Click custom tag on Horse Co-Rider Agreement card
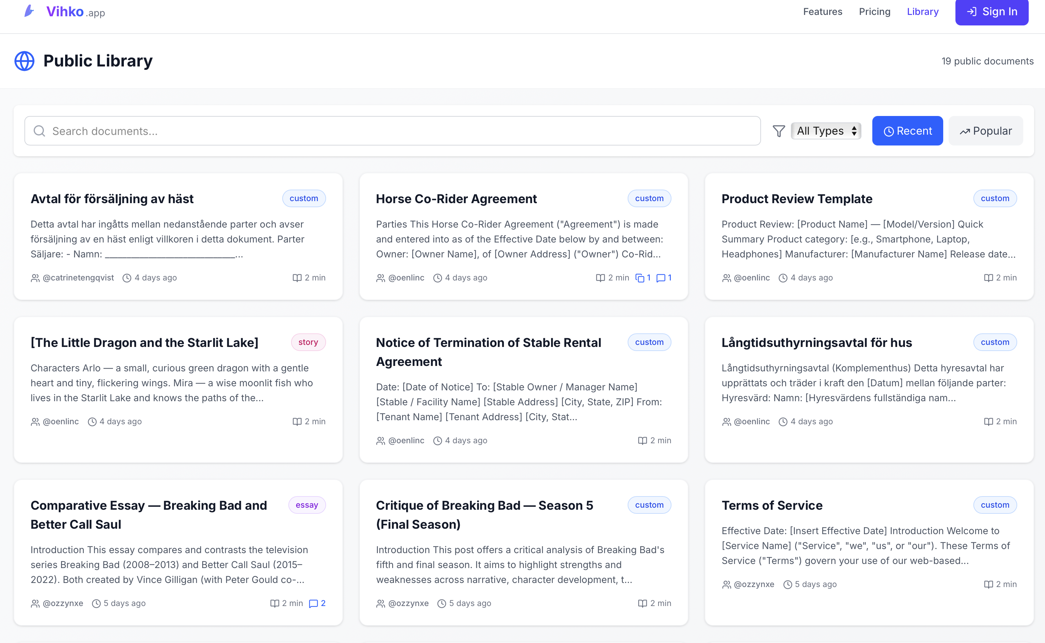Viewport: 1045px width, 643px height. tap(649, 199)
